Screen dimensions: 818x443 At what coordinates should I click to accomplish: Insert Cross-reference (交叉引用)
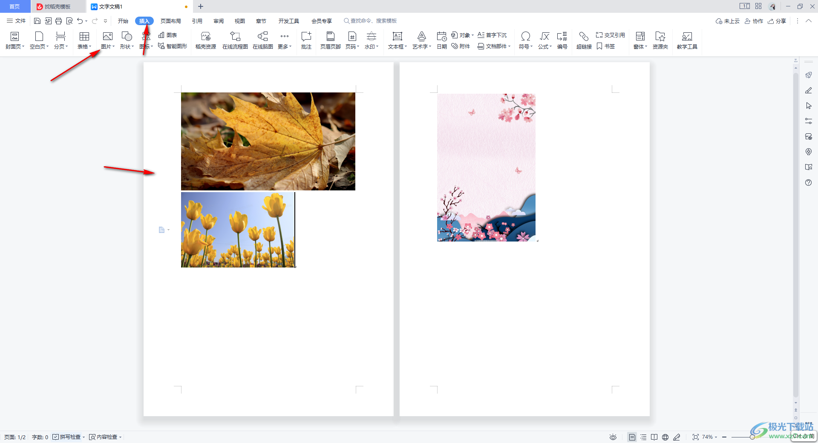click(x=611, y=35)
